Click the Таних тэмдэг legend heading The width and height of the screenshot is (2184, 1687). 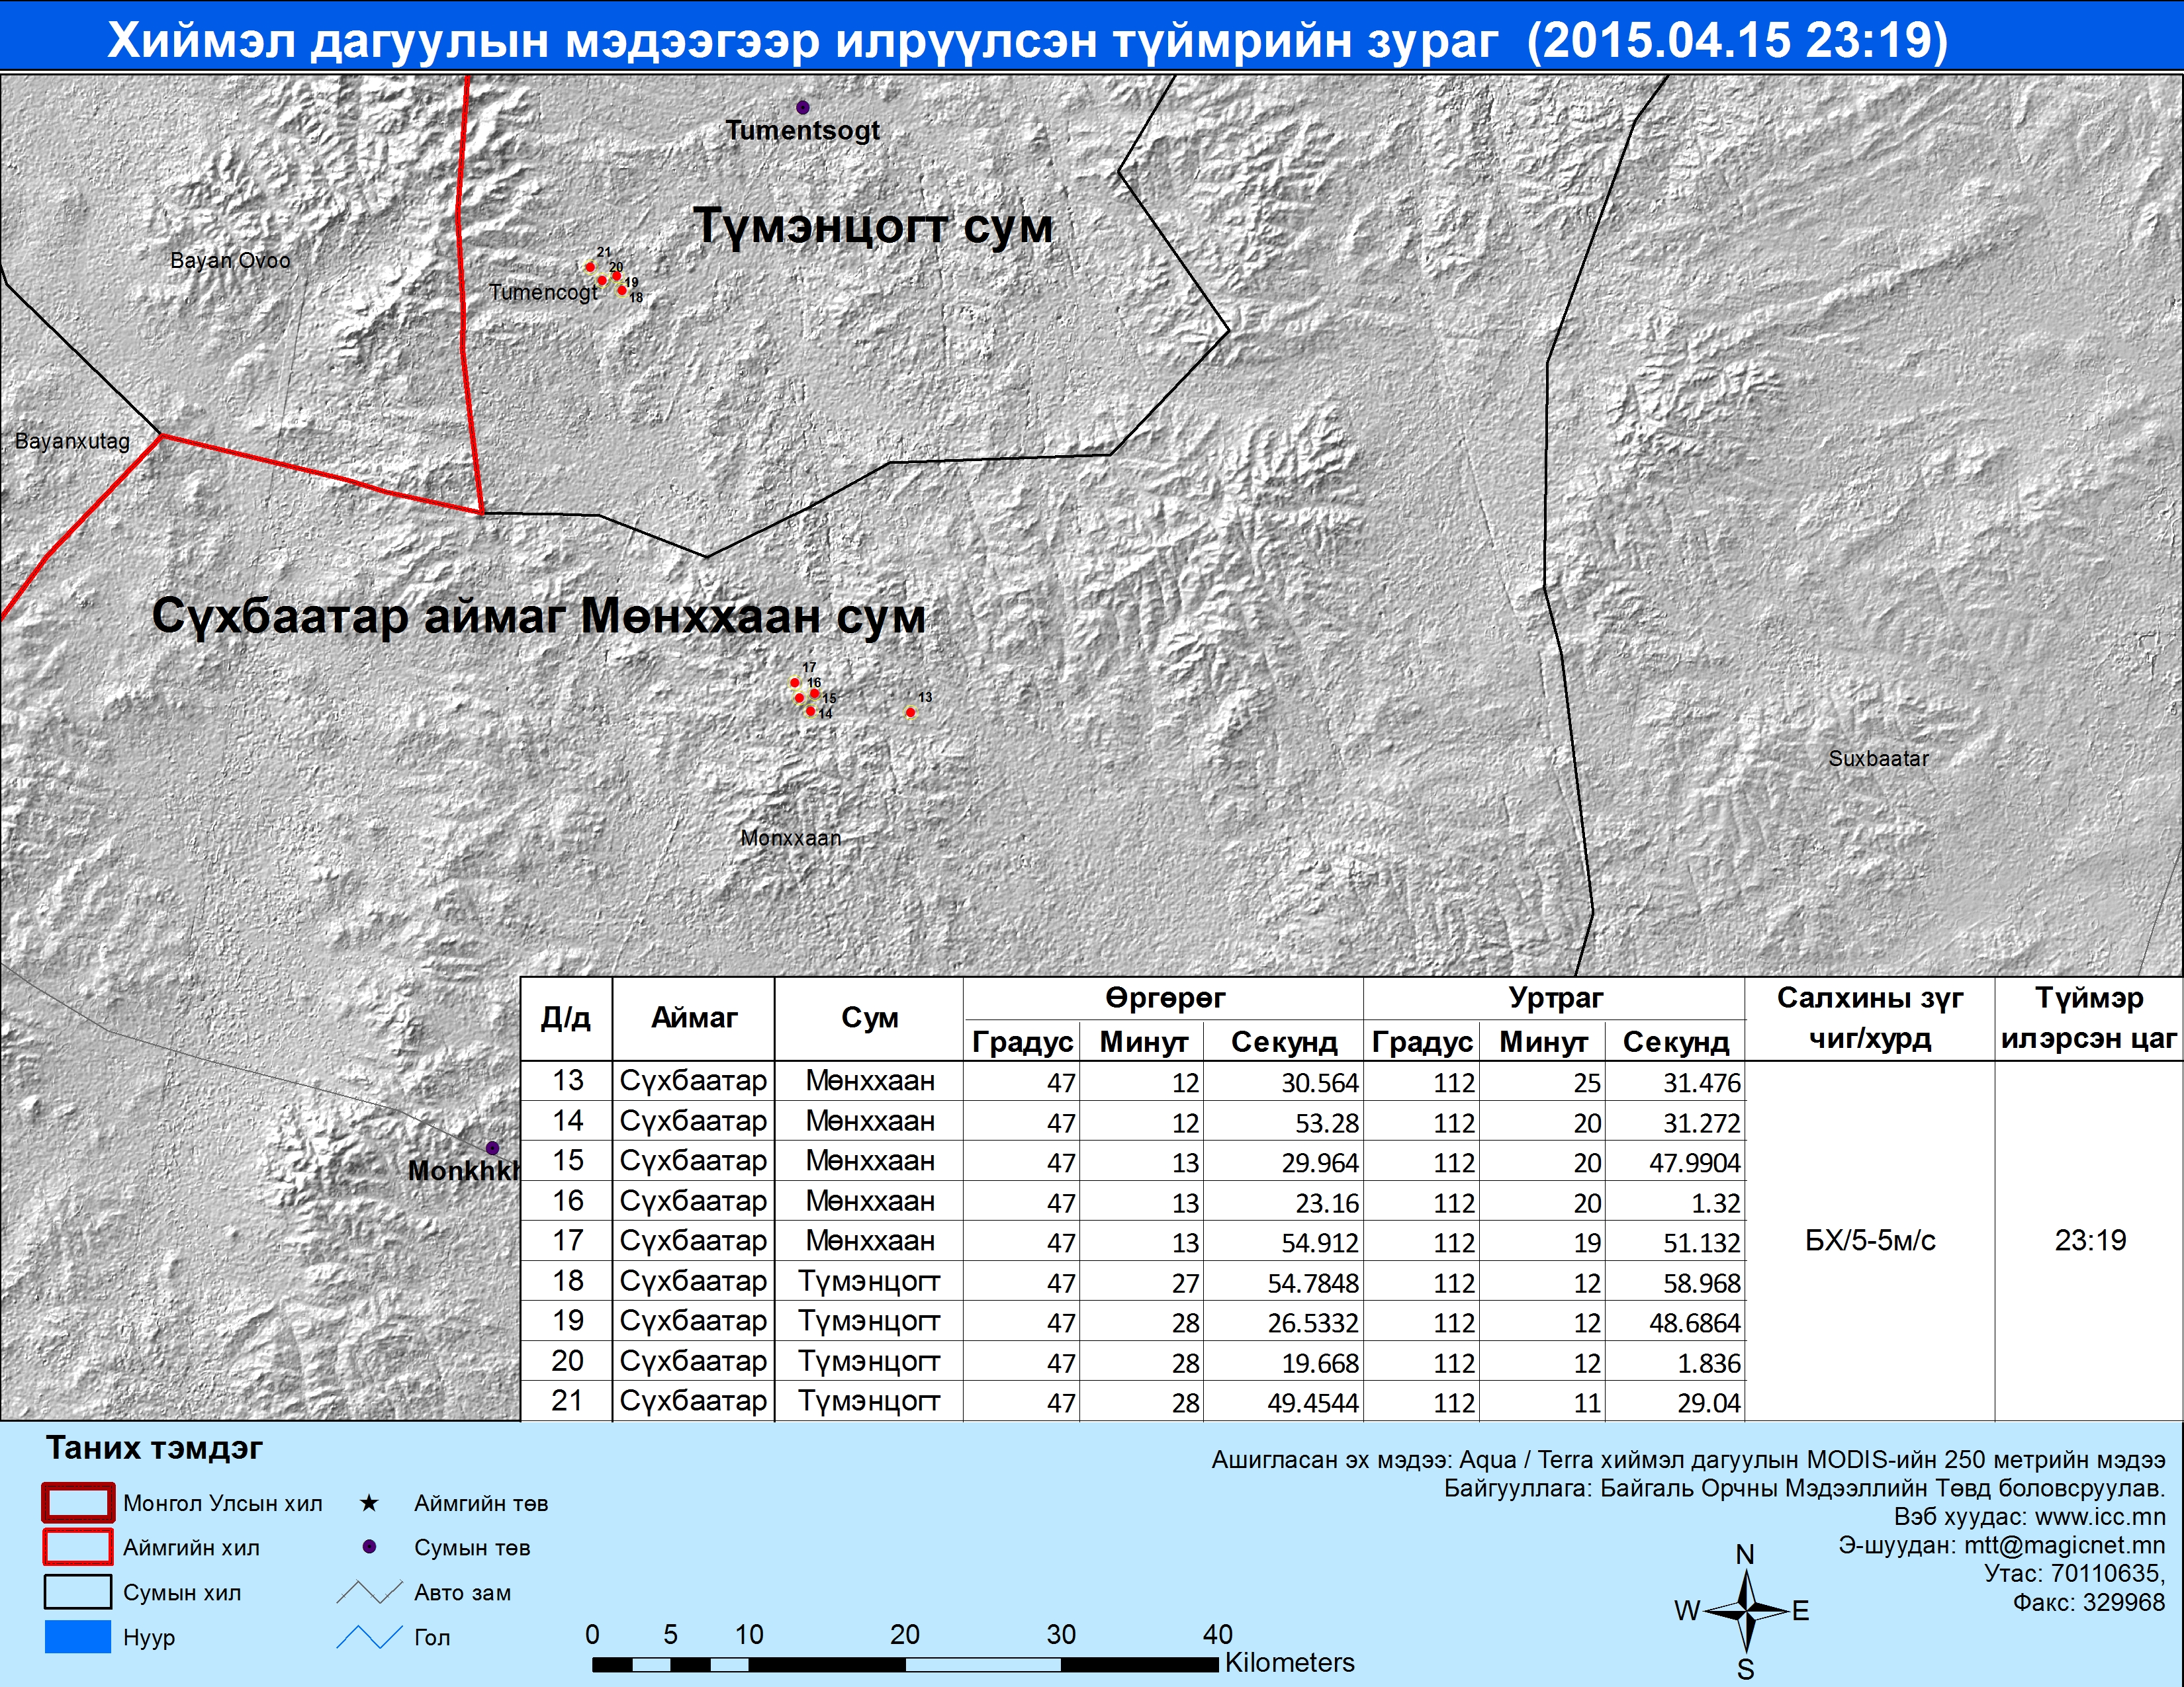155,1448
